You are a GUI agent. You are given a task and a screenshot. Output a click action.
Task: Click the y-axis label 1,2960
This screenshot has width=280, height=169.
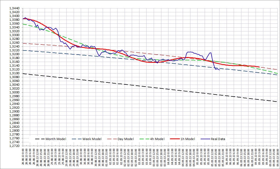coord(14,100)
